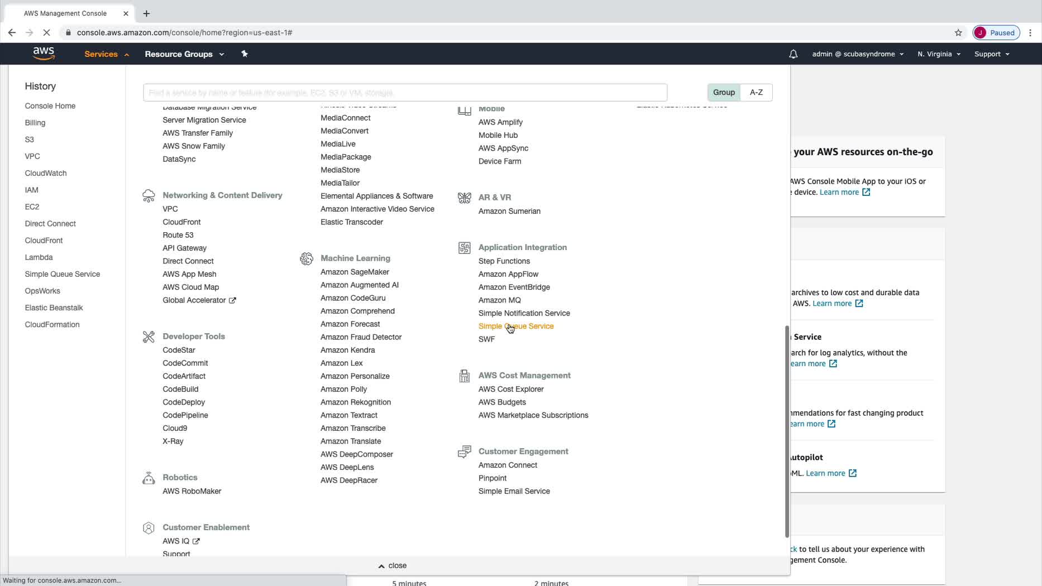
Task: Click the Application Integration icon
Action: click(465, 248)
